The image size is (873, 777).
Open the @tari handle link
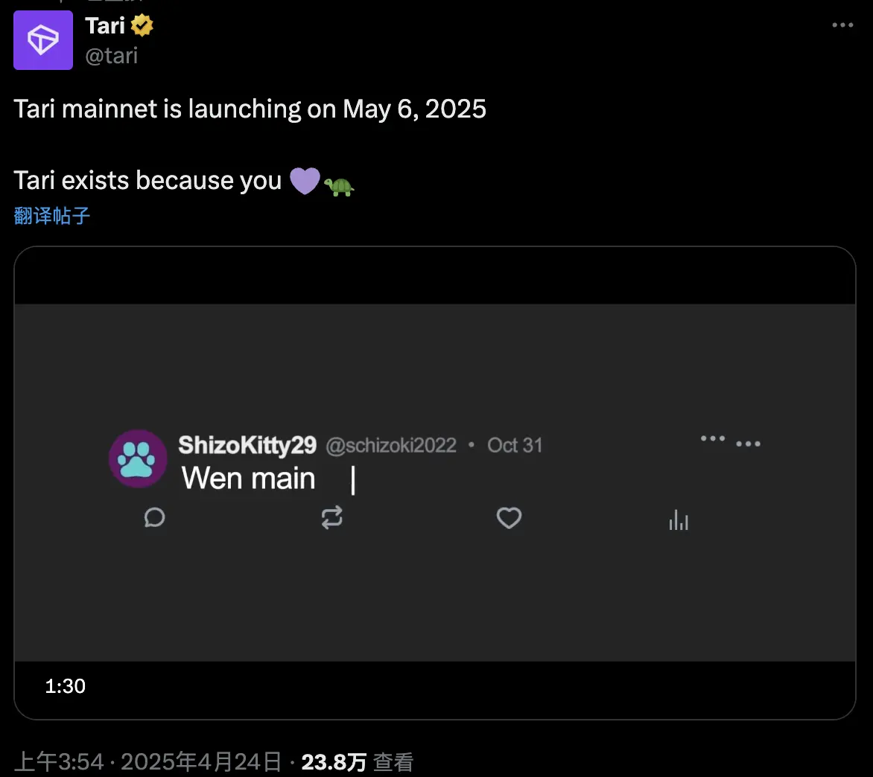[112, 56]
